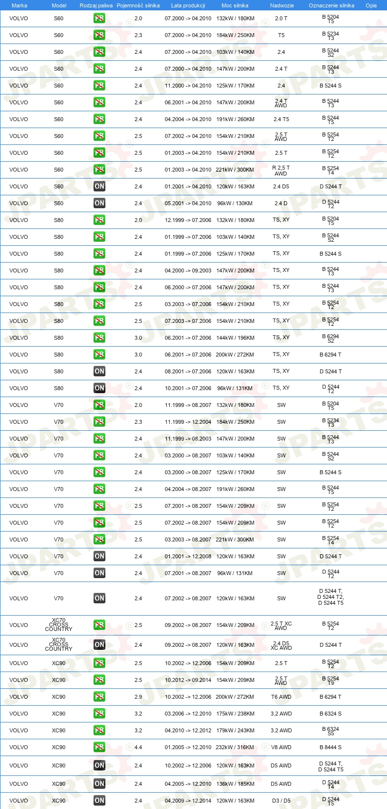Click the '144kW / 196KM' power cell

pos(235,338)
